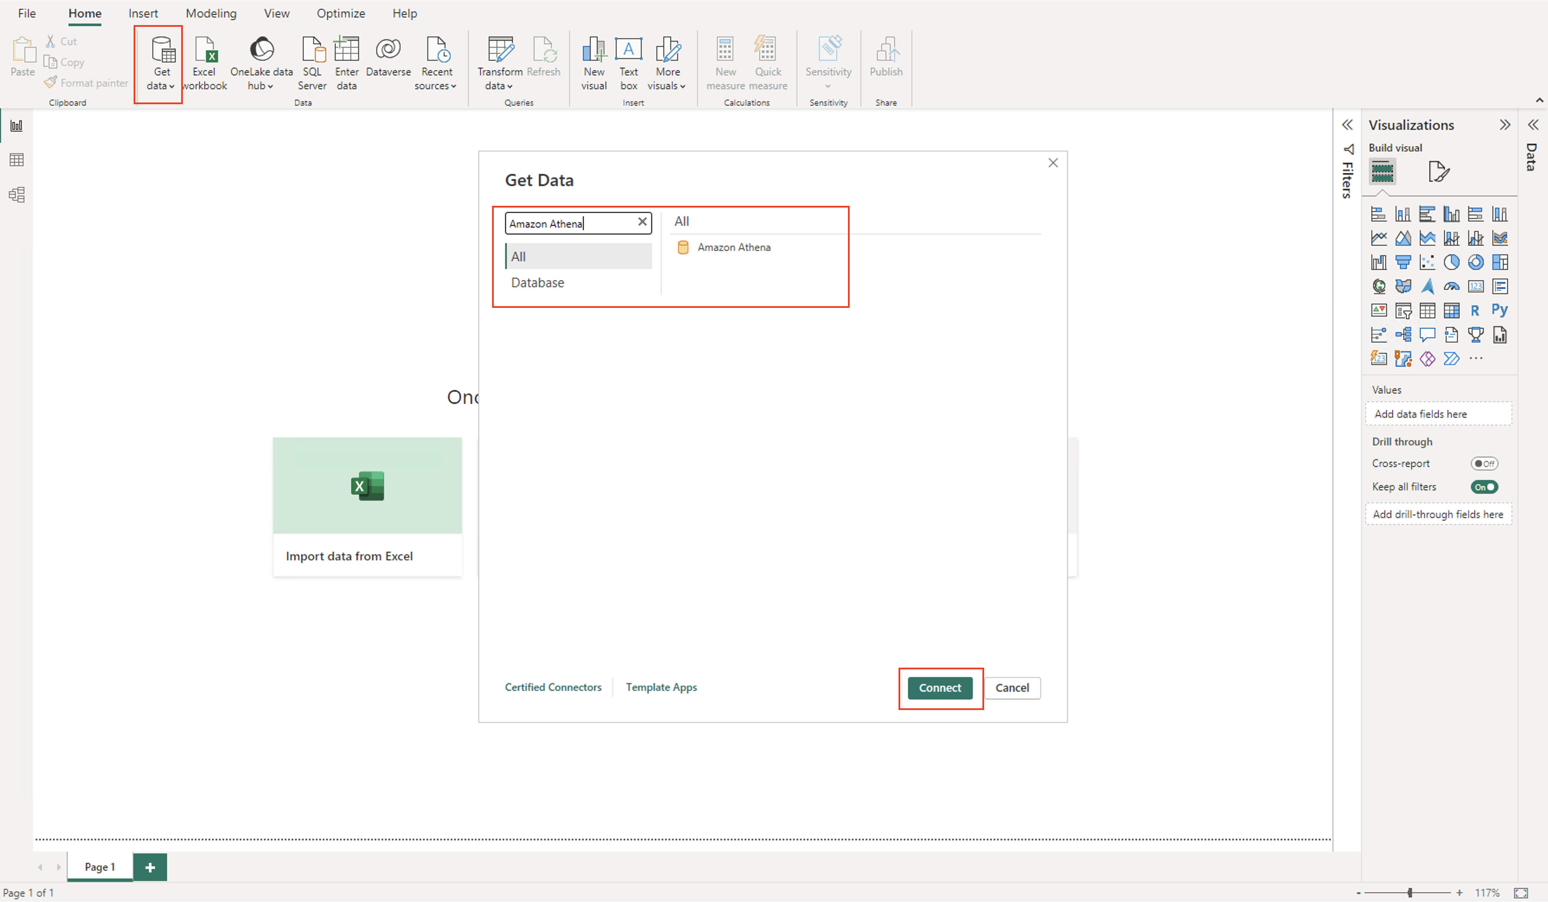This screenshot has width=1548, height=902.
Task: Click the zoom in plus button
Action: [x=1459, y=893]
